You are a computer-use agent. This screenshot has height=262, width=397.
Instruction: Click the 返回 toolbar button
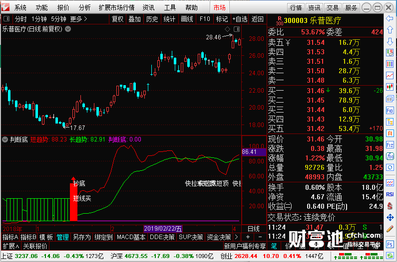point(257,19)
